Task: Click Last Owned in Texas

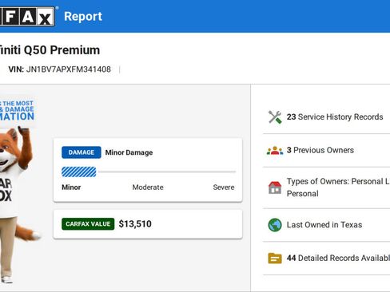Action: [324, 225]
